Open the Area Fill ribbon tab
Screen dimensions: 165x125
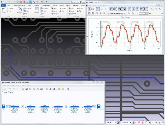click(36, 5)
